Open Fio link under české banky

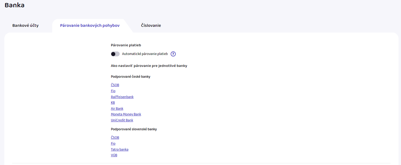[113, 91]
